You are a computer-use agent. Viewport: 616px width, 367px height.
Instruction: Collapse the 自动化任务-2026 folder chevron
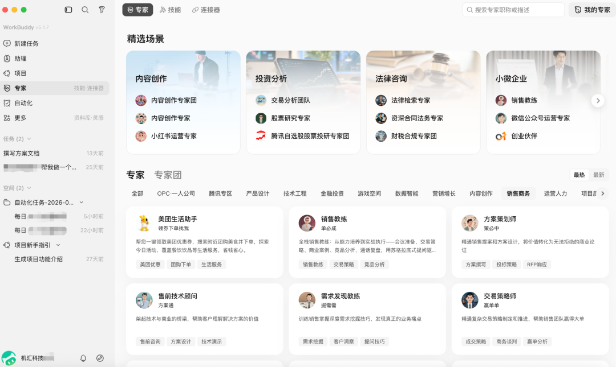click(x=82, y=203)
